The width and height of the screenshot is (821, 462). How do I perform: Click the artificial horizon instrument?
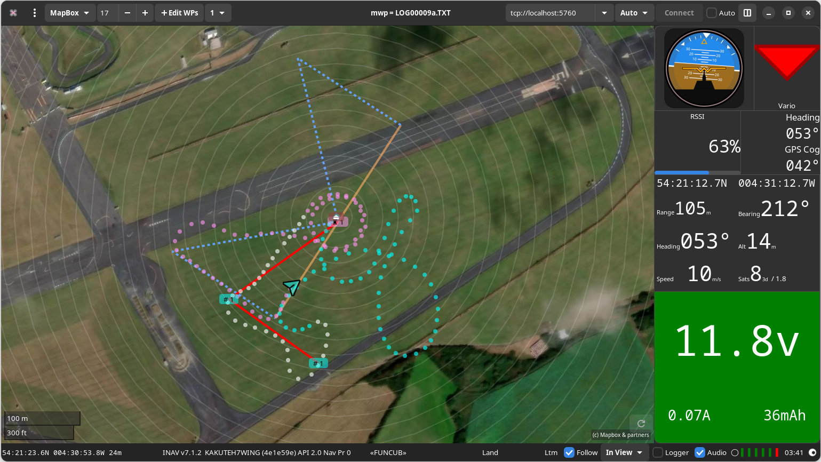[704, 68]
